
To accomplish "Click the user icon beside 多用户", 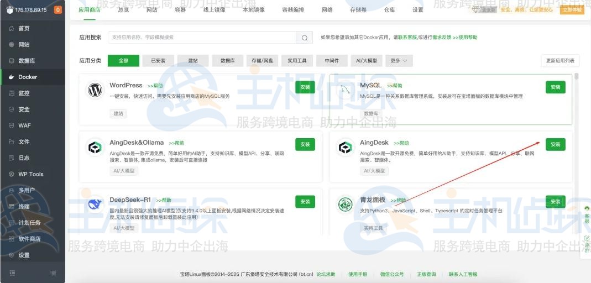I will click(11, 190).
